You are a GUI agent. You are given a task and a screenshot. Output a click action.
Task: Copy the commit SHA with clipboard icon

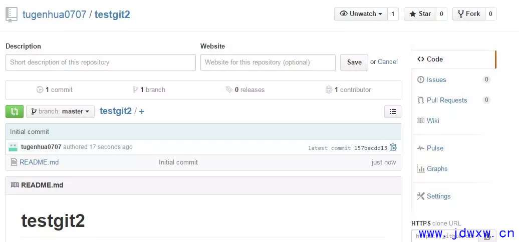pos(393,147)
